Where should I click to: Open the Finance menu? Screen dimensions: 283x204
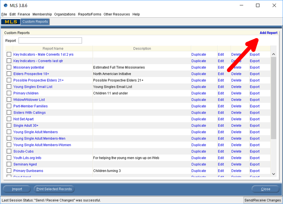[24, 14]
